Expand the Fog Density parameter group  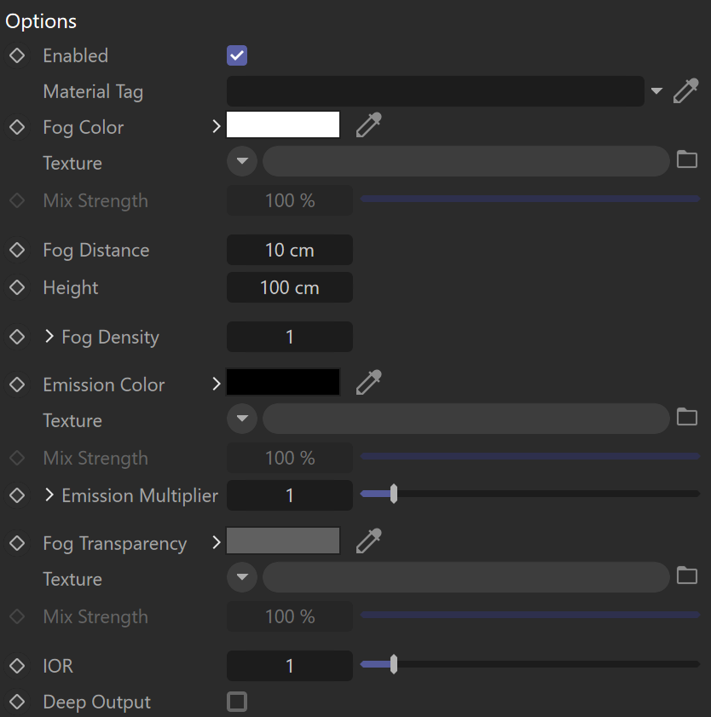[x=49, y=337]
